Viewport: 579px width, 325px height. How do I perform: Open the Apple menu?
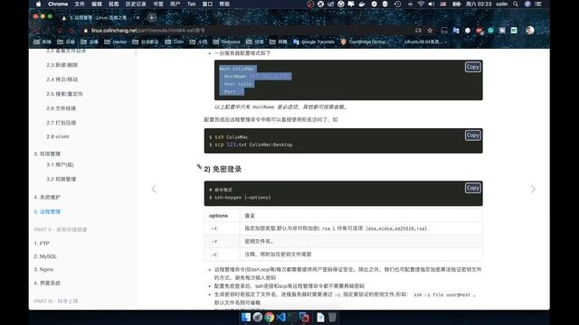(x=38, y=4)
